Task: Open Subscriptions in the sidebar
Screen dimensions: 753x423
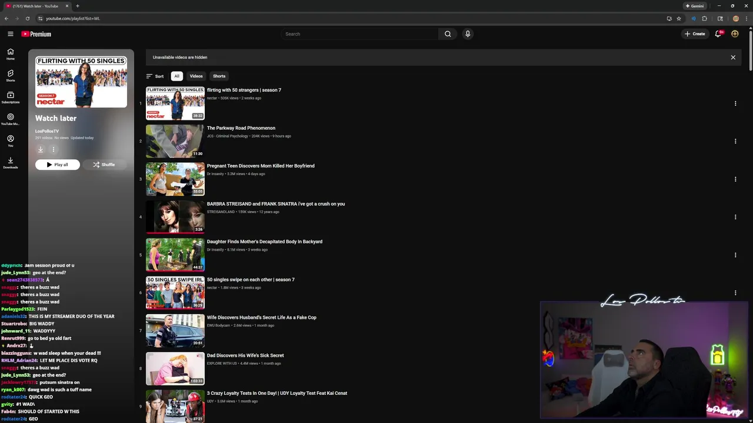Action: click(x=11, y=98)
